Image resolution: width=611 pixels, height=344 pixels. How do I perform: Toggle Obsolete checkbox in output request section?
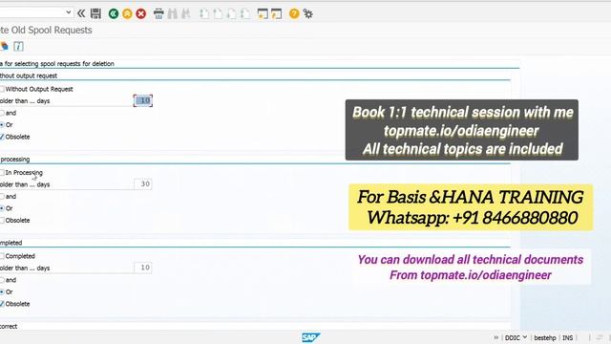2,137
